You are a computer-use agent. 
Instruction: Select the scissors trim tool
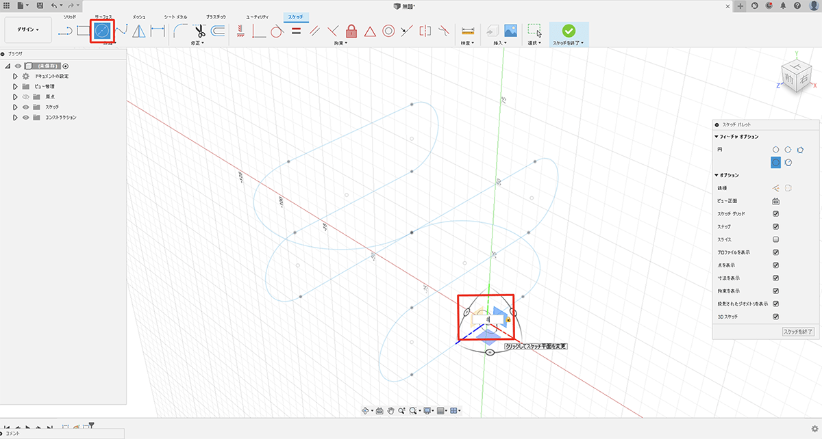[199, 31]
